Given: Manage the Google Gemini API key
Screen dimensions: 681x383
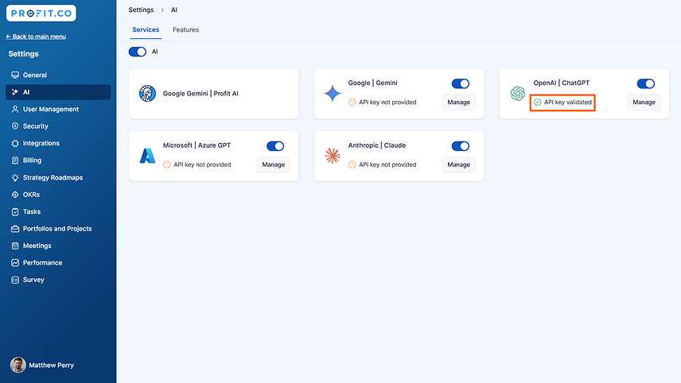Looking at the screenshot, I should (x=458, y=103).
